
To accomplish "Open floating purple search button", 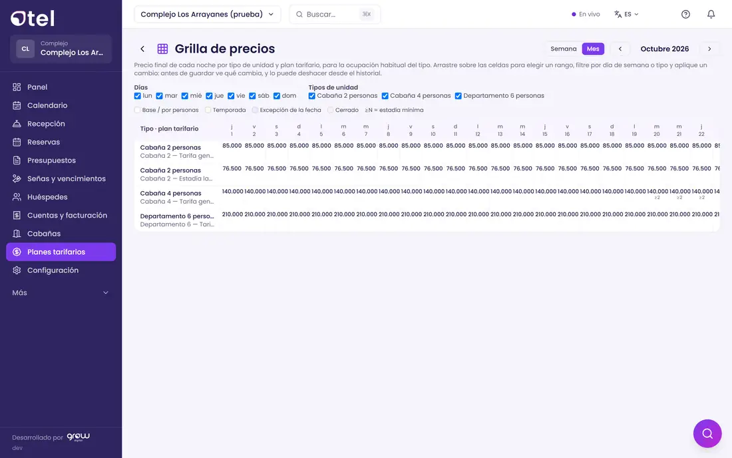I will 707,433.
